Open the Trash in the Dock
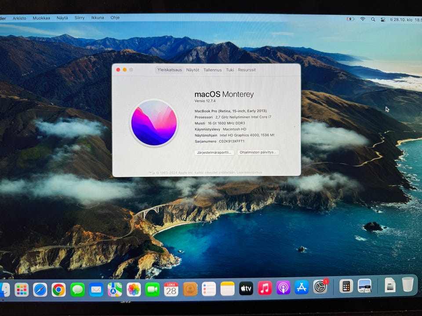 point(408,284)
